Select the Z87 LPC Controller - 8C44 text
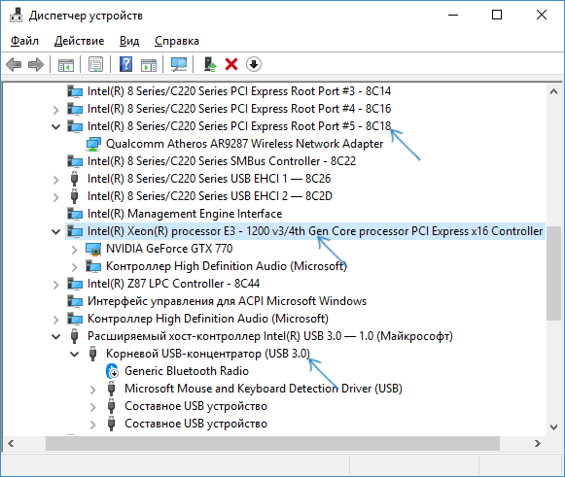This screenshot has width=565, height=477. point(173,284)
